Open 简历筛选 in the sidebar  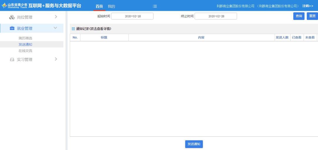(x=25, y=38)
